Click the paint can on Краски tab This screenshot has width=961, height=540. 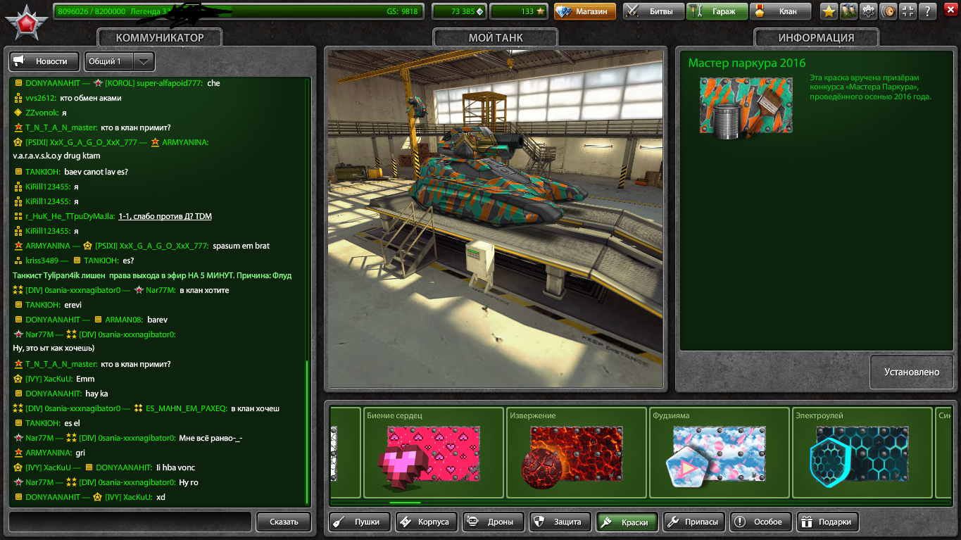(x=605, y=522)
